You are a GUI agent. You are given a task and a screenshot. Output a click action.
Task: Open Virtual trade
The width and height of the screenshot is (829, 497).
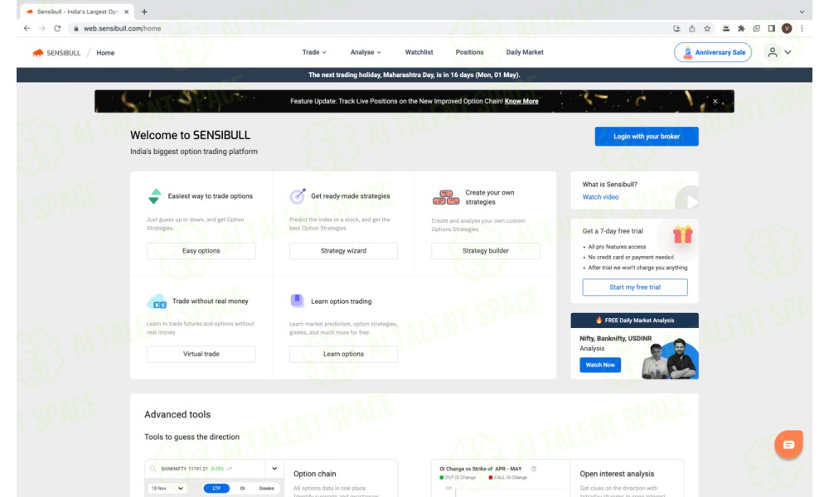201,354
